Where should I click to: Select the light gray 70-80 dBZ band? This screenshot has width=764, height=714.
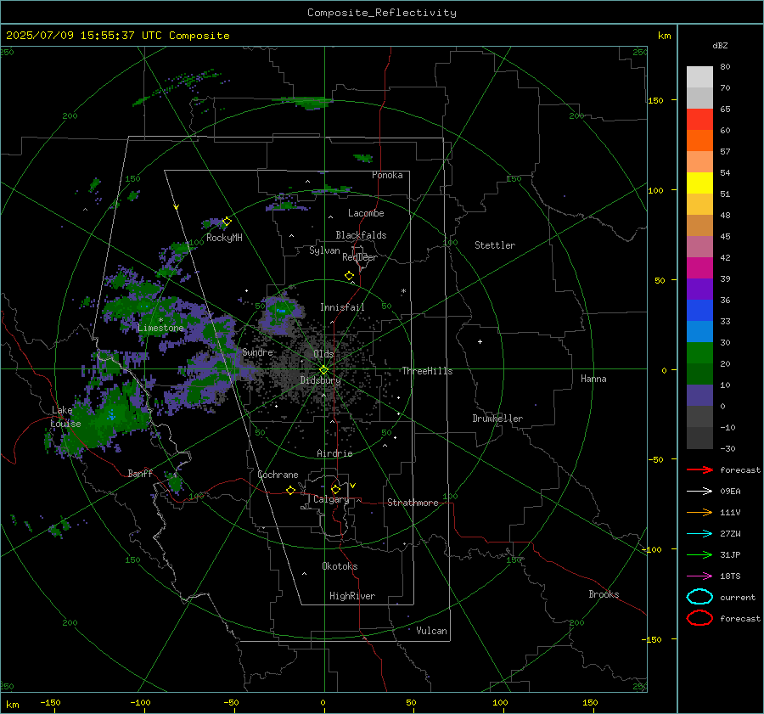coord(699,77)
